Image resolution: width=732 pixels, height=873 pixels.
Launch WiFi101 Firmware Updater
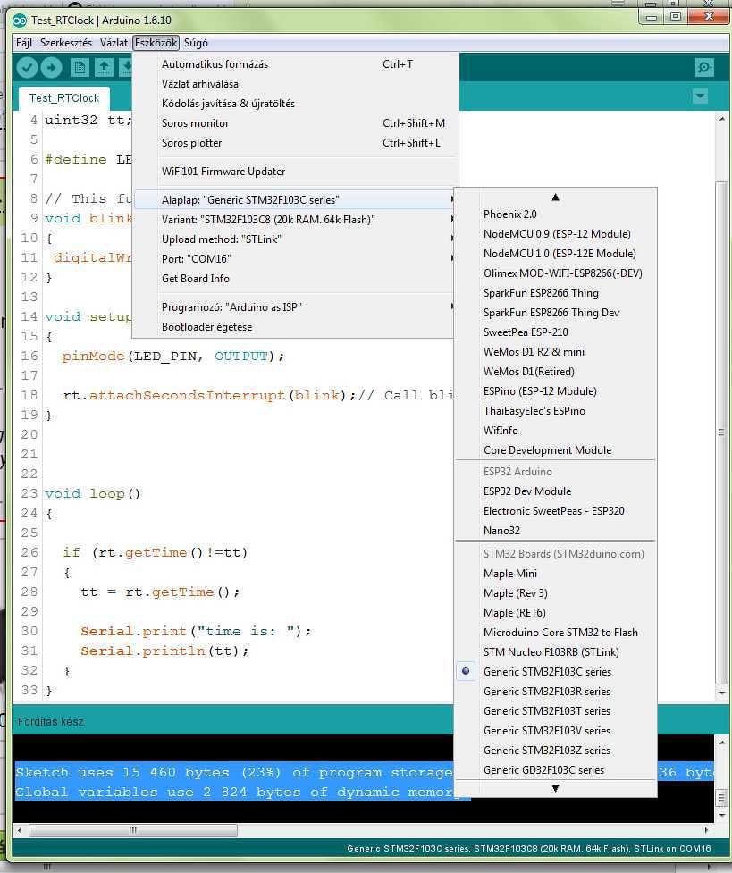coord(294,172)
